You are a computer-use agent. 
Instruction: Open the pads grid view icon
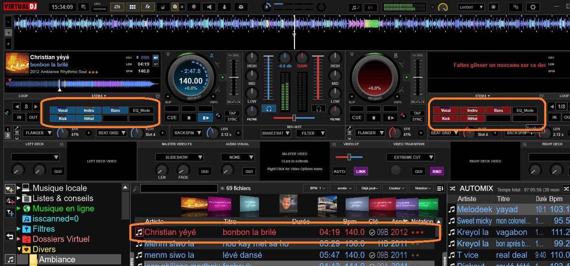(x=132, y=7)
